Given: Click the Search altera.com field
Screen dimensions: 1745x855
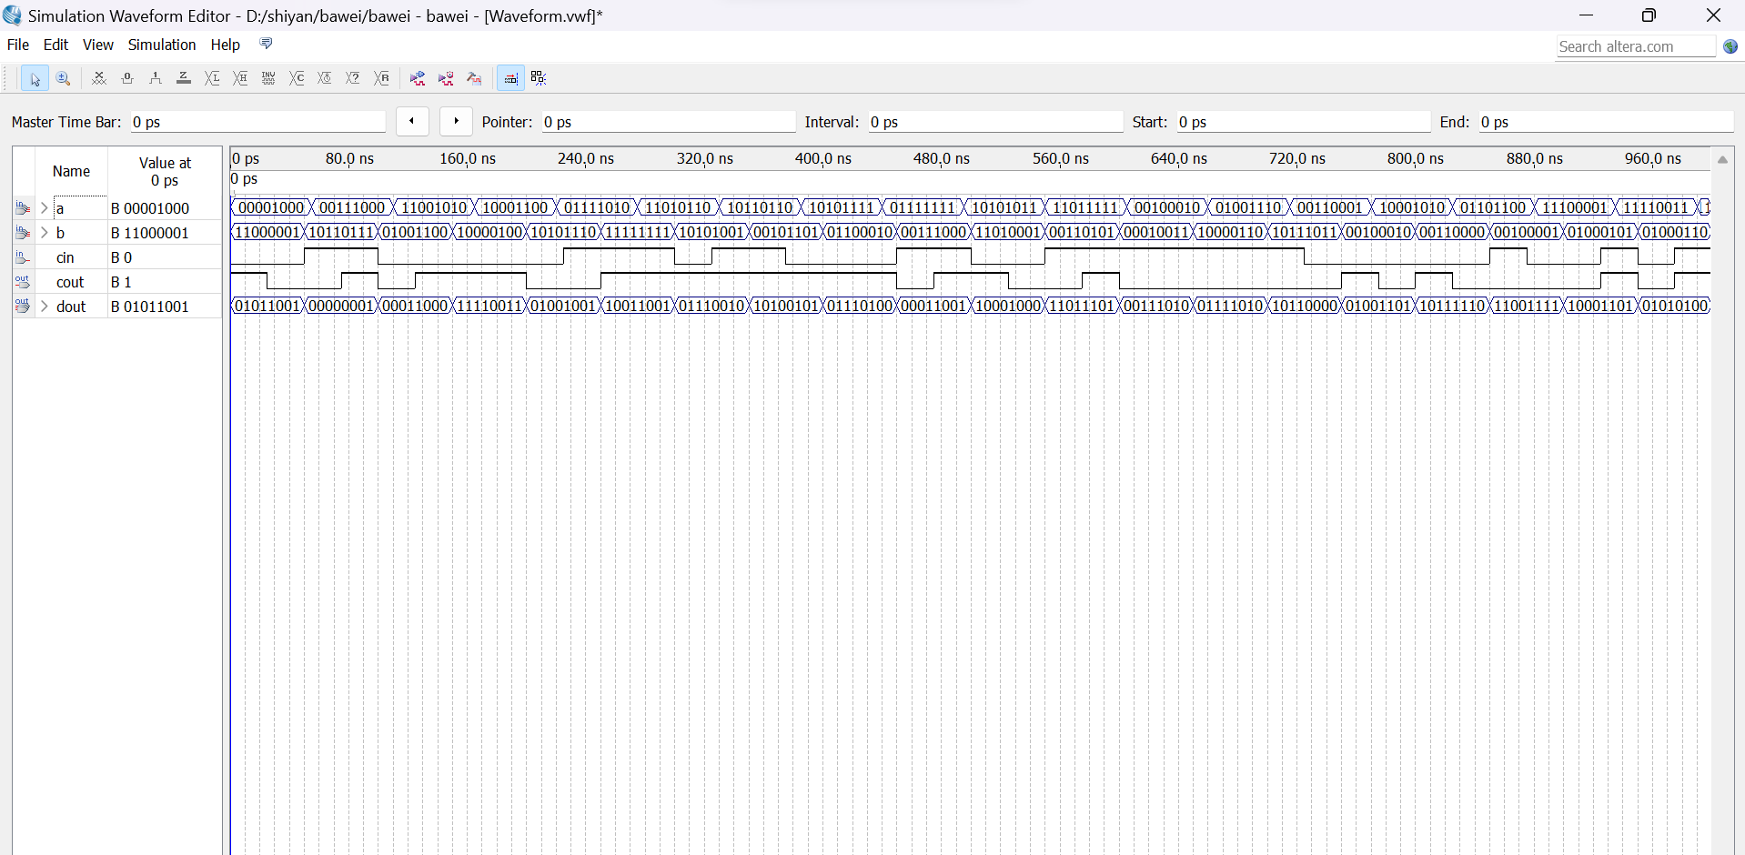Looking at the screenshot, I should click(x=1636, y=46).
